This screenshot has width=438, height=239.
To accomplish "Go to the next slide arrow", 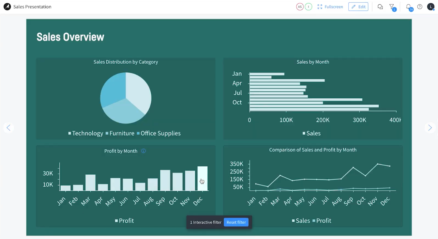I will pyautogui.click(x=430, y=128).
